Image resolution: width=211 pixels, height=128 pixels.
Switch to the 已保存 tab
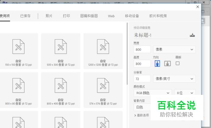(25, 16)
